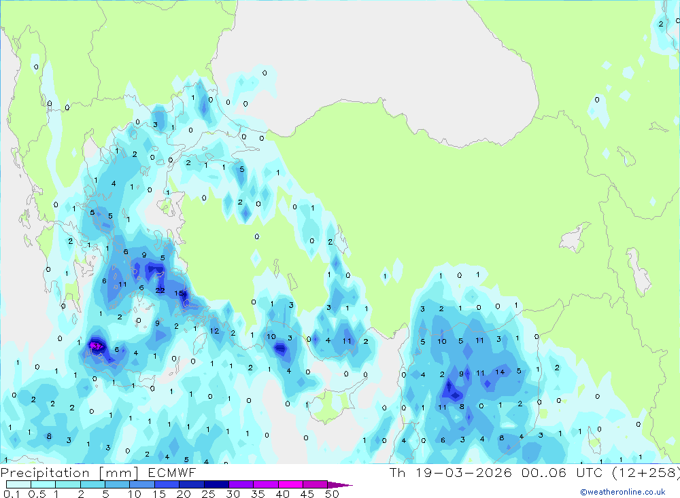Click the legend arrow tip above 50 mm
Screen dimensions: 680x498
[340, 485]
